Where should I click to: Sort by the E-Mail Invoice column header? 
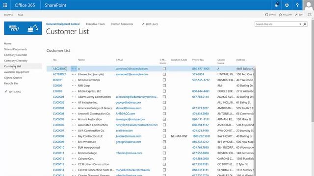tap(163, 61)
